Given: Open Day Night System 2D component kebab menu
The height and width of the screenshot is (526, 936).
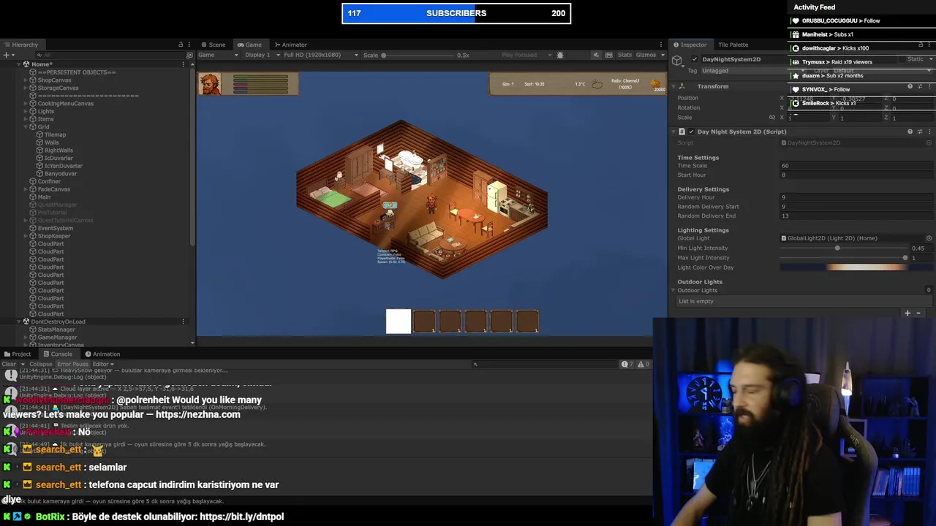Looking at the screenshot, I should pos(929,131).
